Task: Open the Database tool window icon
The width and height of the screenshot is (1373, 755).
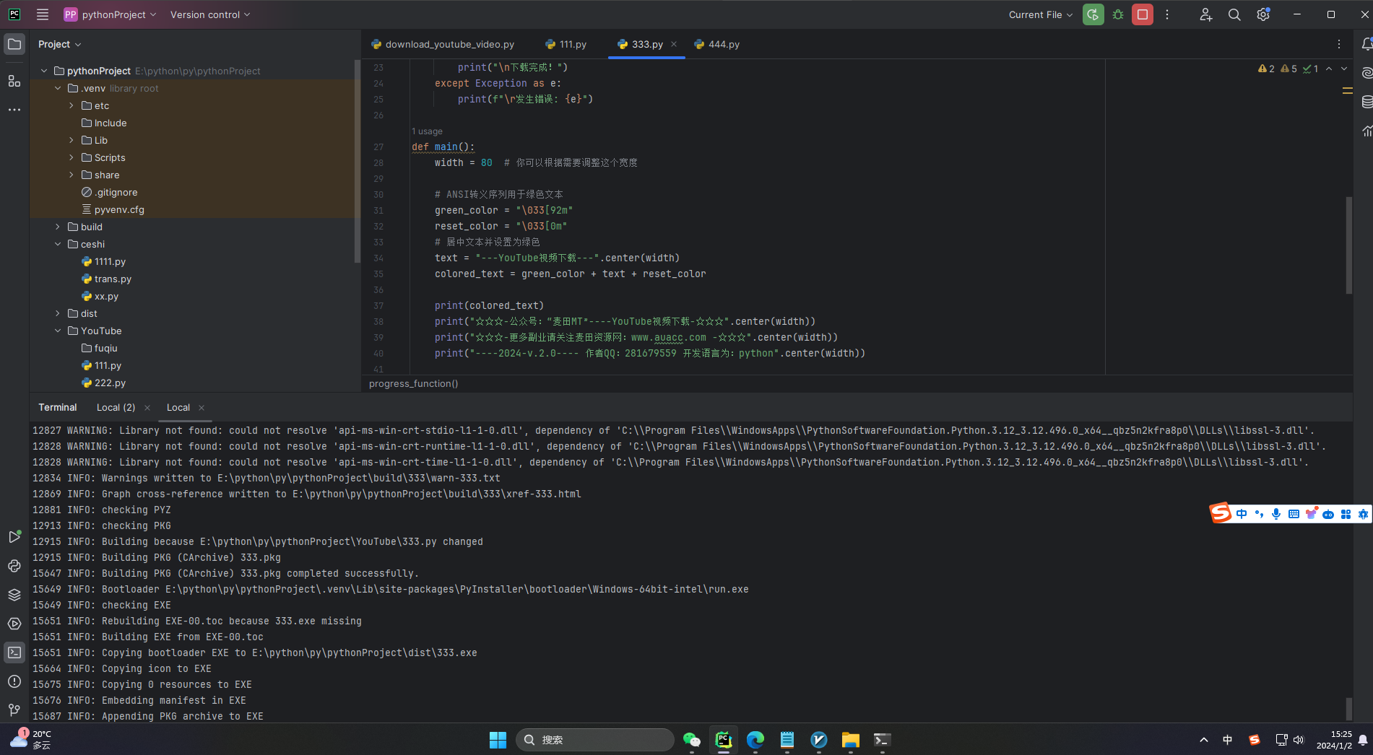Action: [x=1366, y=102]
